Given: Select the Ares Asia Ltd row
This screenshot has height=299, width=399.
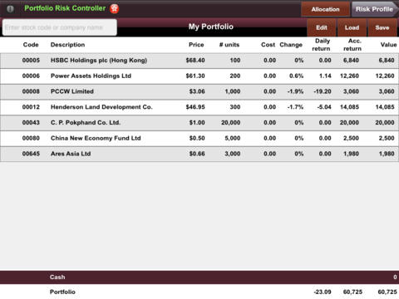Looking at the screenshot, I should pos(199,154).
